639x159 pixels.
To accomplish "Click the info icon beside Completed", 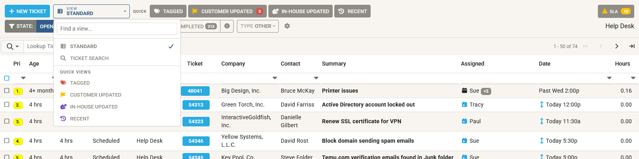I will [x=227, y=26].
